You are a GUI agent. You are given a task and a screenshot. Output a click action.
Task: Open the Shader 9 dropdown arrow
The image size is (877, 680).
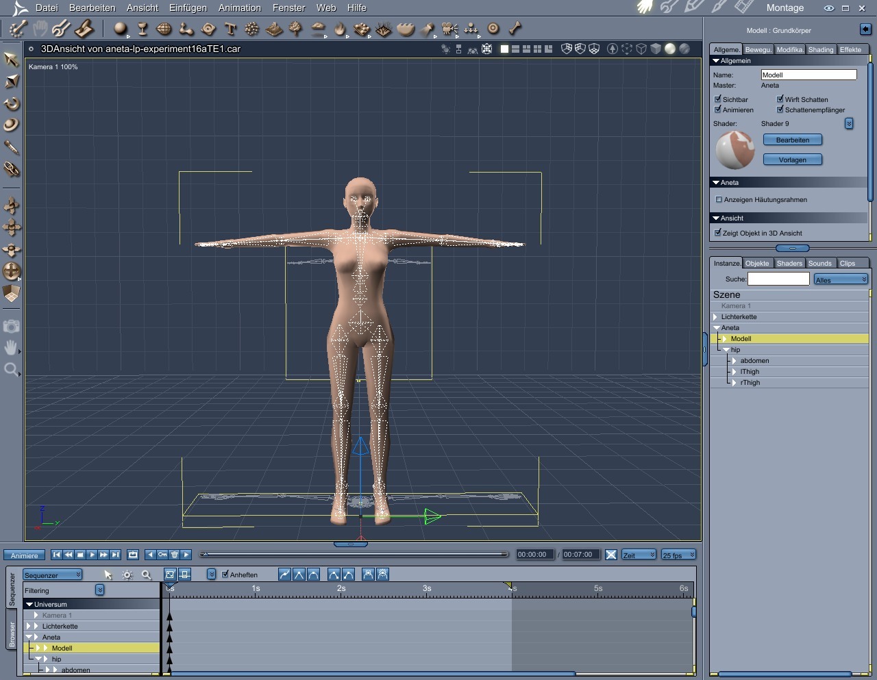(x=849, y=124)
